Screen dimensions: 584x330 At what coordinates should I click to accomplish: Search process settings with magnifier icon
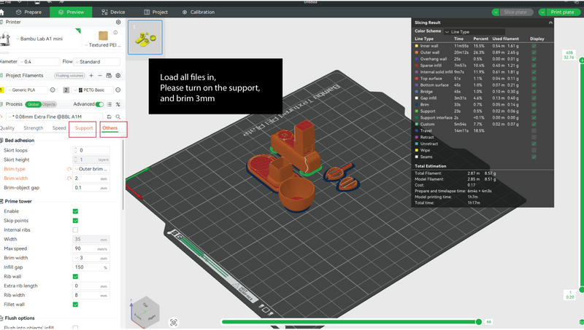(118, 117)
